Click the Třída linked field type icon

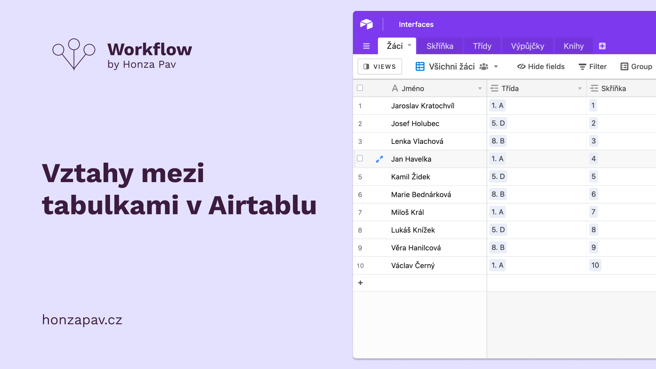point(494,88)
